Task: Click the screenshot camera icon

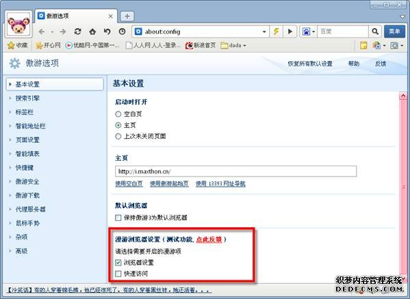Action: pyautogui.click(x=394, y=45)
